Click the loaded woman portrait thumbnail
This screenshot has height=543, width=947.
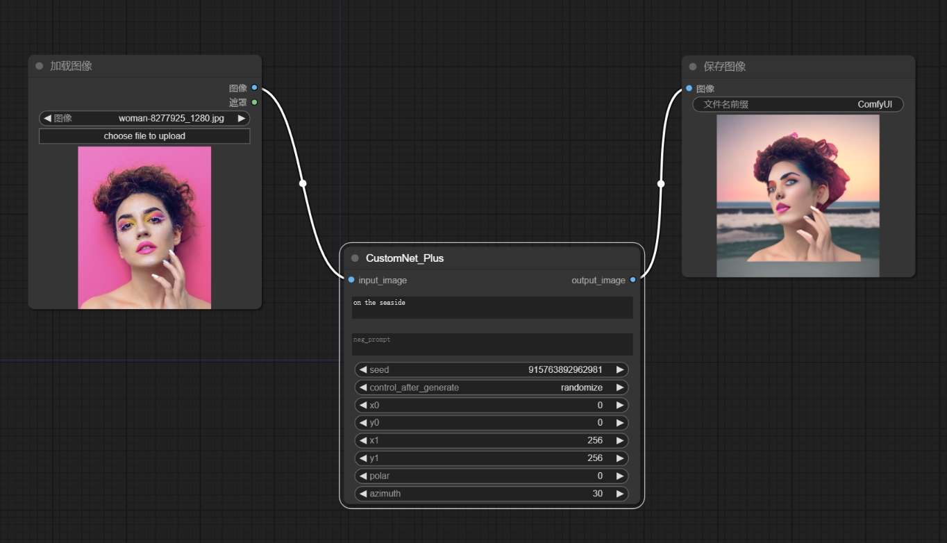[x=144, y=228]
